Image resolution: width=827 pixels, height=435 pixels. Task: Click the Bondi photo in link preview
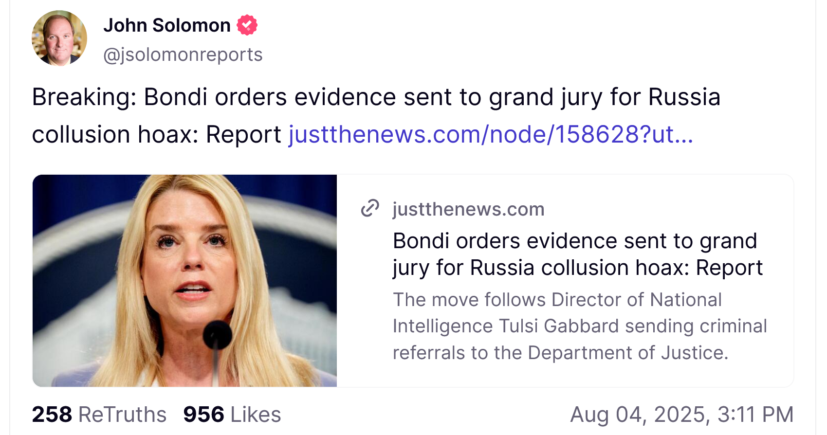pos(184,281)
